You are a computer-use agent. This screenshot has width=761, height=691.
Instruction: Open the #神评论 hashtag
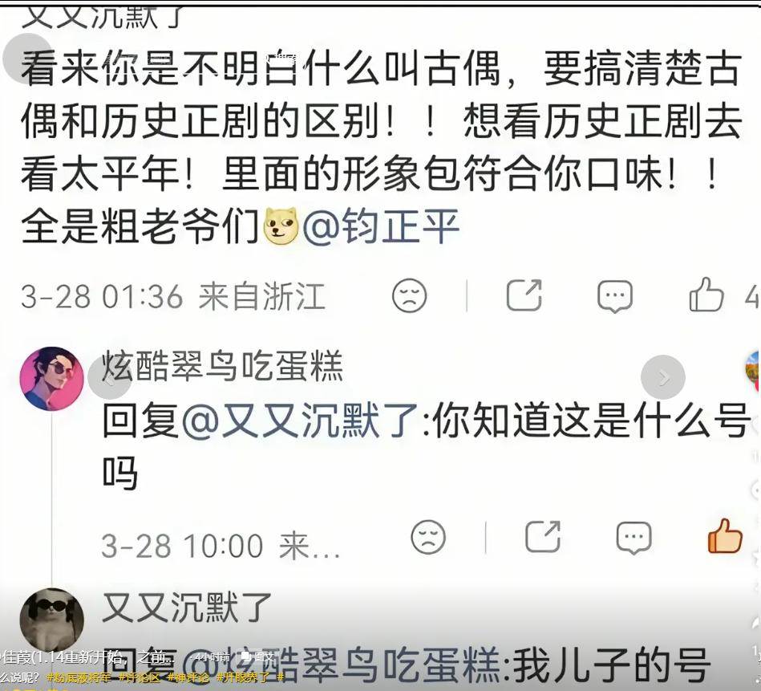188,677
